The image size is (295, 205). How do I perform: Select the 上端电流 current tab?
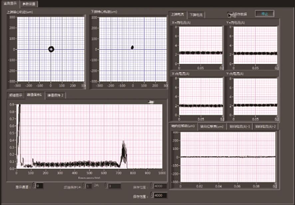click(x=178, y=14)
